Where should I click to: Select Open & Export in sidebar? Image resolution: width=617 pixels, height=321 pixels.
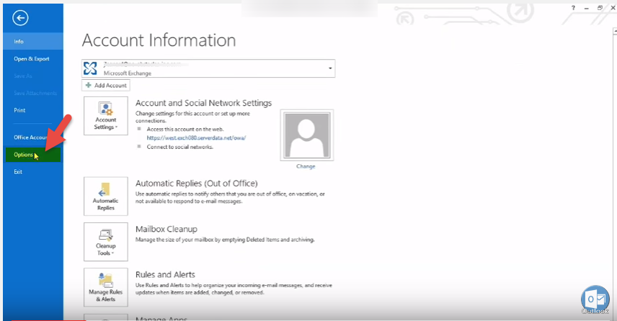click(33, 58)
